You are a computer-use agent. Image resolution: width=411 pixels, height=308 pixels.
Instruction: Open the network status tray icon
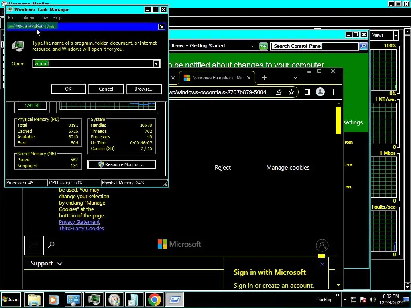(354, 300)
